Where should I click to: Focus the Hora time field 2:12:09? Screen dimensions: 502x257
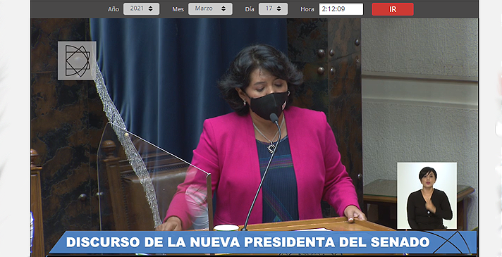341,9
